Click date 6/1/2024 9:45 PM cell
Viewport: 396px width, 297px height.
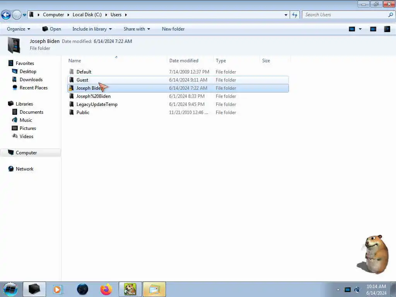[x=187, y=104]
